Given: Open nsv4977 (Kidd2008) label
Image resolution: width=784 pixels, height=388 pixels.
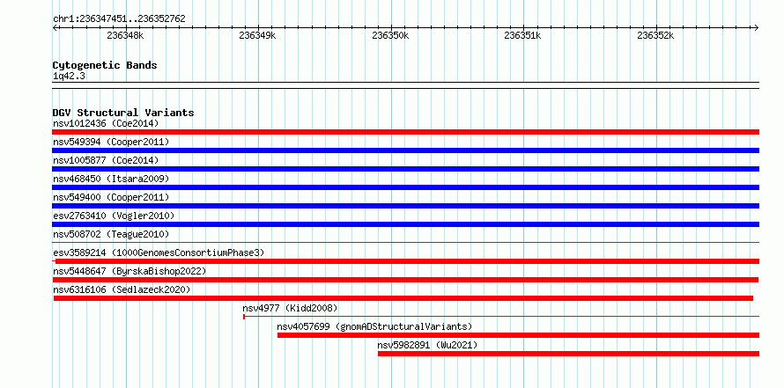Looking at the screenshot, I should point(290,308).
